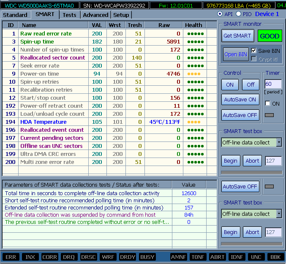Open the upper Off-line data collect dropdown

pyautogui.click(x=279, y=142)
